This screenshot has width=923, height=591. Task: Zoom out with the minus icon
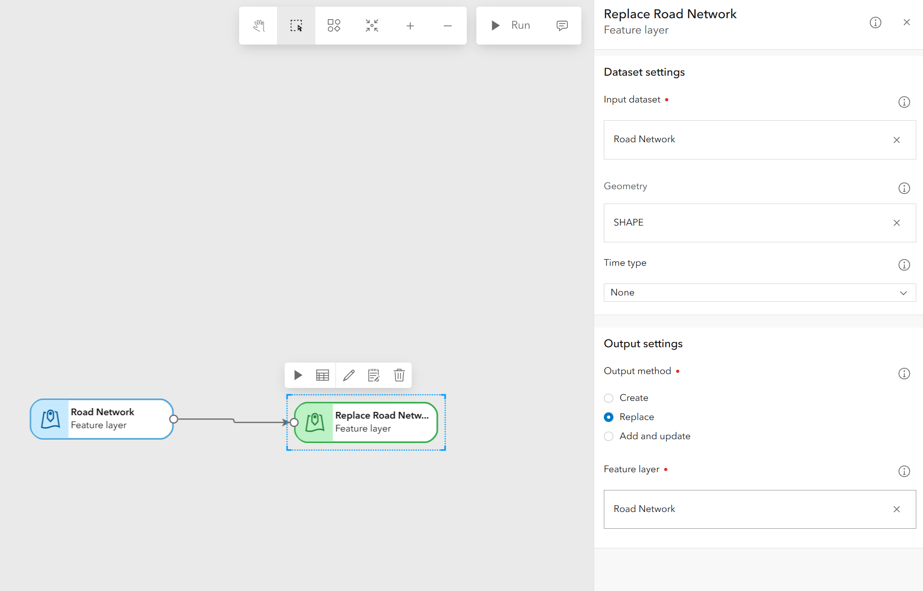pyautogui.click(x=448, y=26)
